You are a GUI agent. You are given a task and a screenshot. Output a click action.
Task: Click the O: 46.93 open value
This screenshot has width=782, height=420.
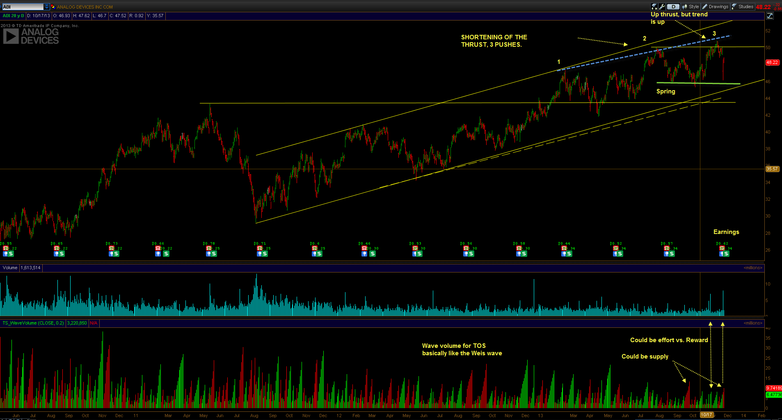point(62,16)
